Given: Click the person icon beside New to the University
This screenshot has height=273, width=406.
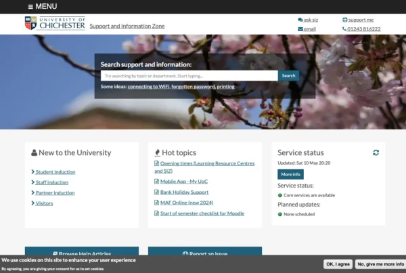Looking at the screenshot, I should (x=35, y=152).
